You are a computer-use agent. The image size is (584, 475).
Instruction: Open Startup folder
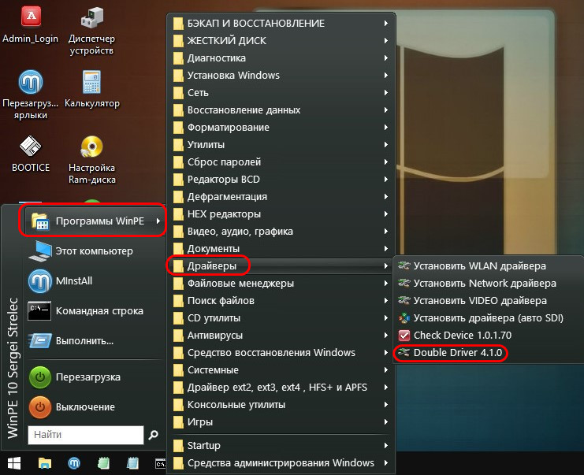click(x=281, y=446)
